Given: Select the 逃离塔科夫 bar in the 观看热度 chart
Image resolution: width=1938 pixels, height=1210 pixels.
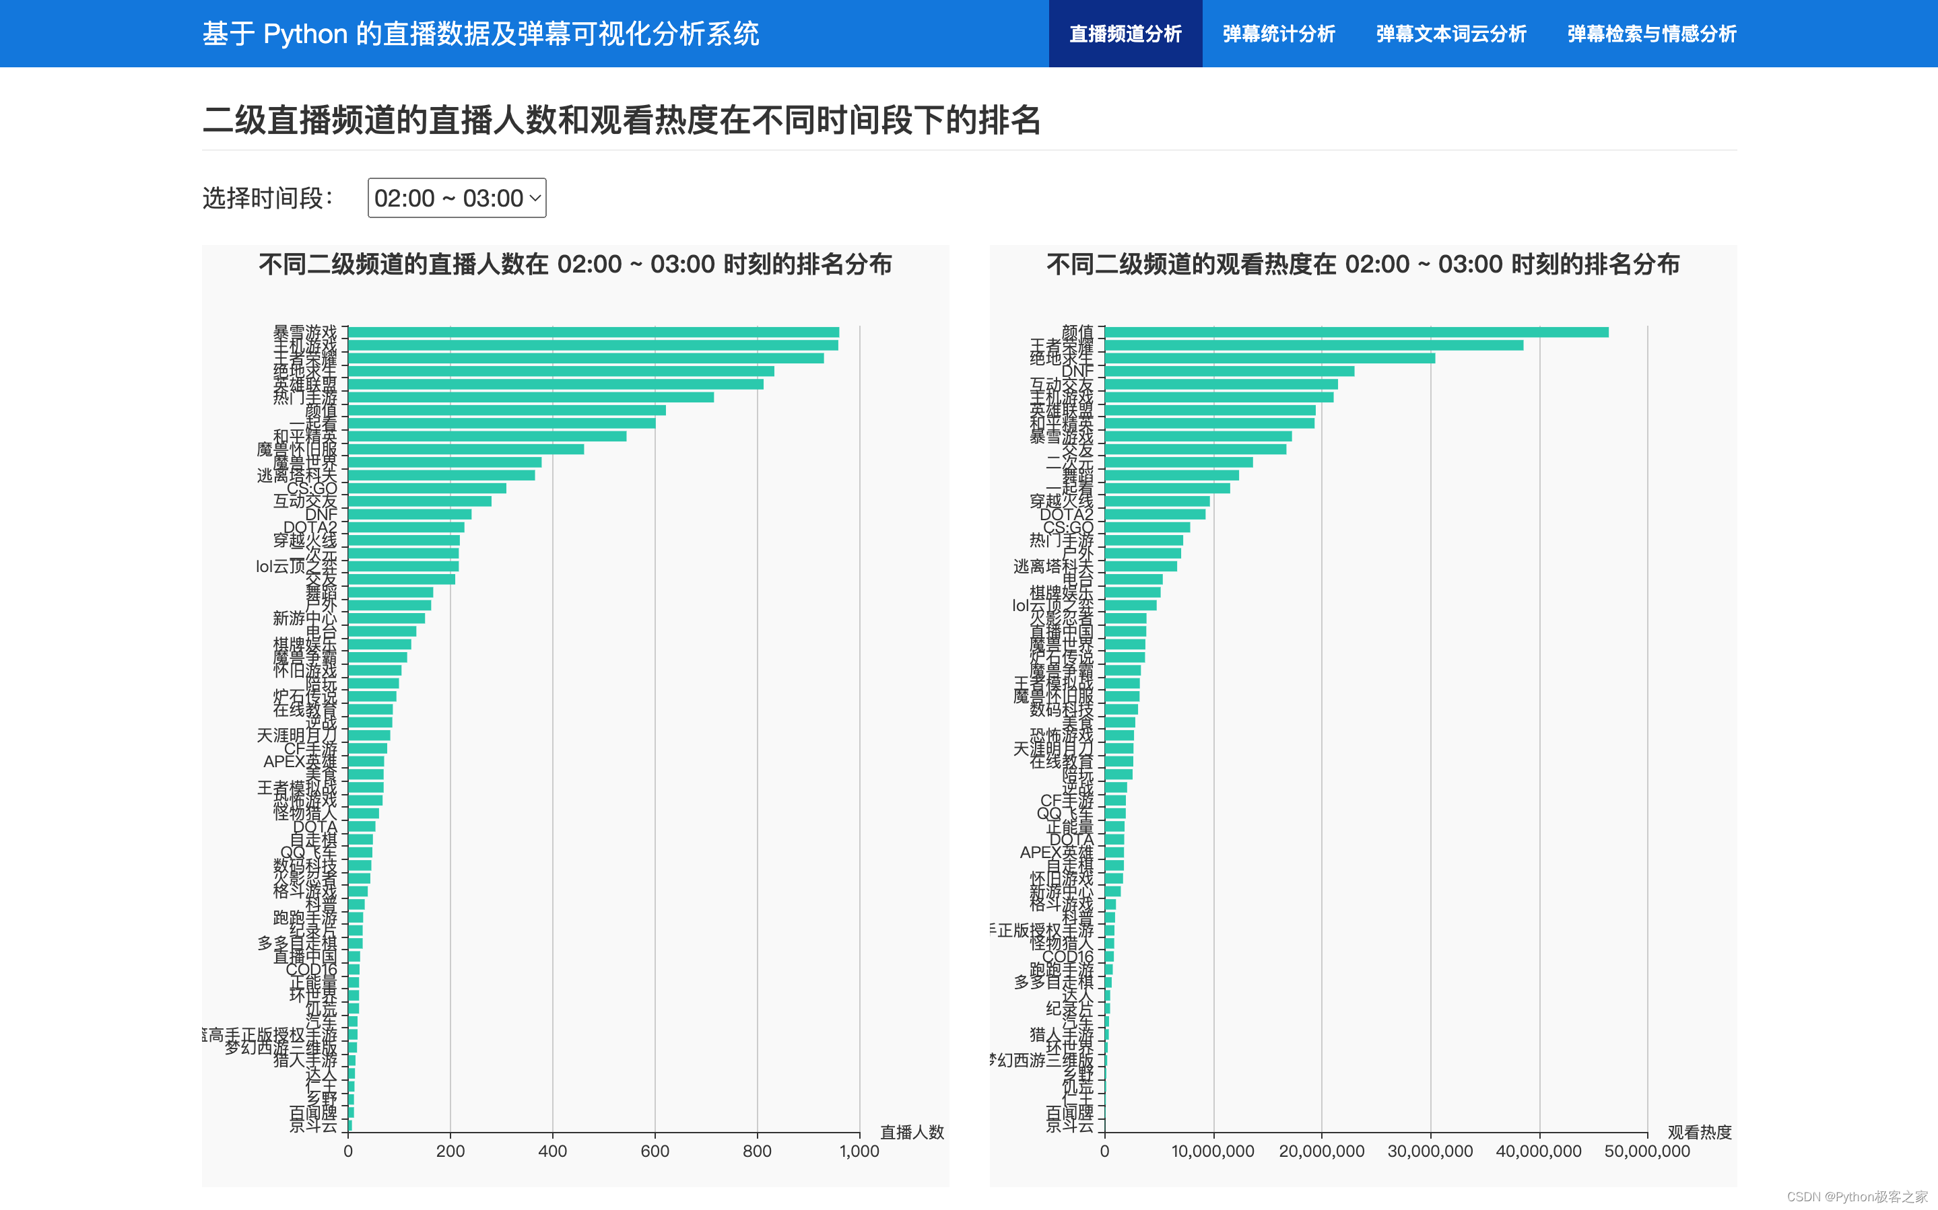Looking at the screenshot, I should coord(1141,567).
